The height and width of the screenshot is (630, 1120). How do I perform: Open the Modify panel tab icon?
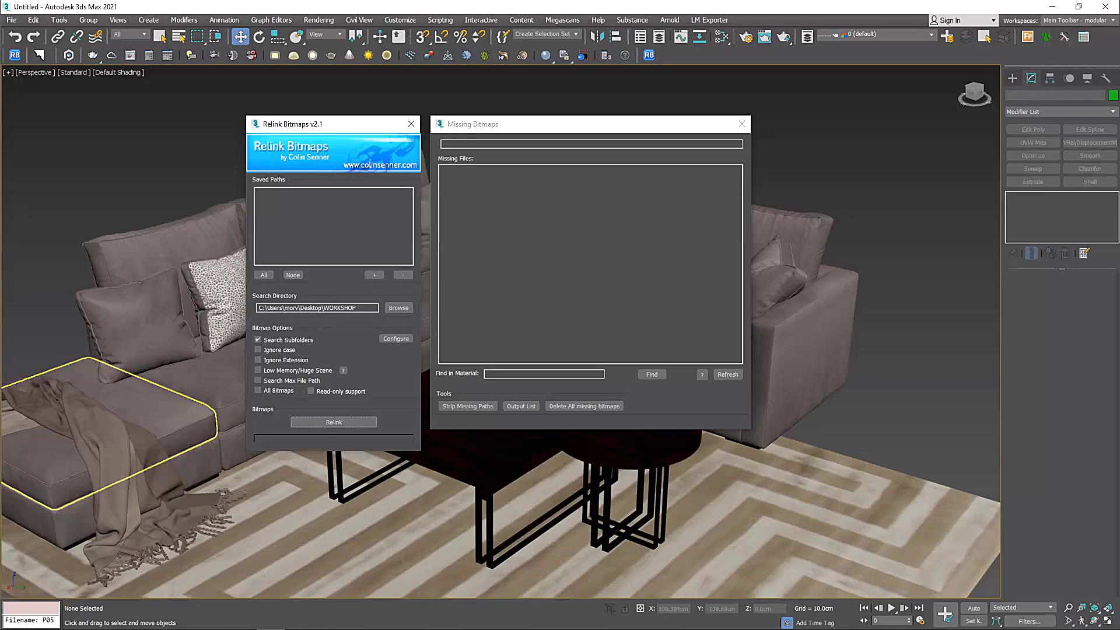(x=1031, y=78)
